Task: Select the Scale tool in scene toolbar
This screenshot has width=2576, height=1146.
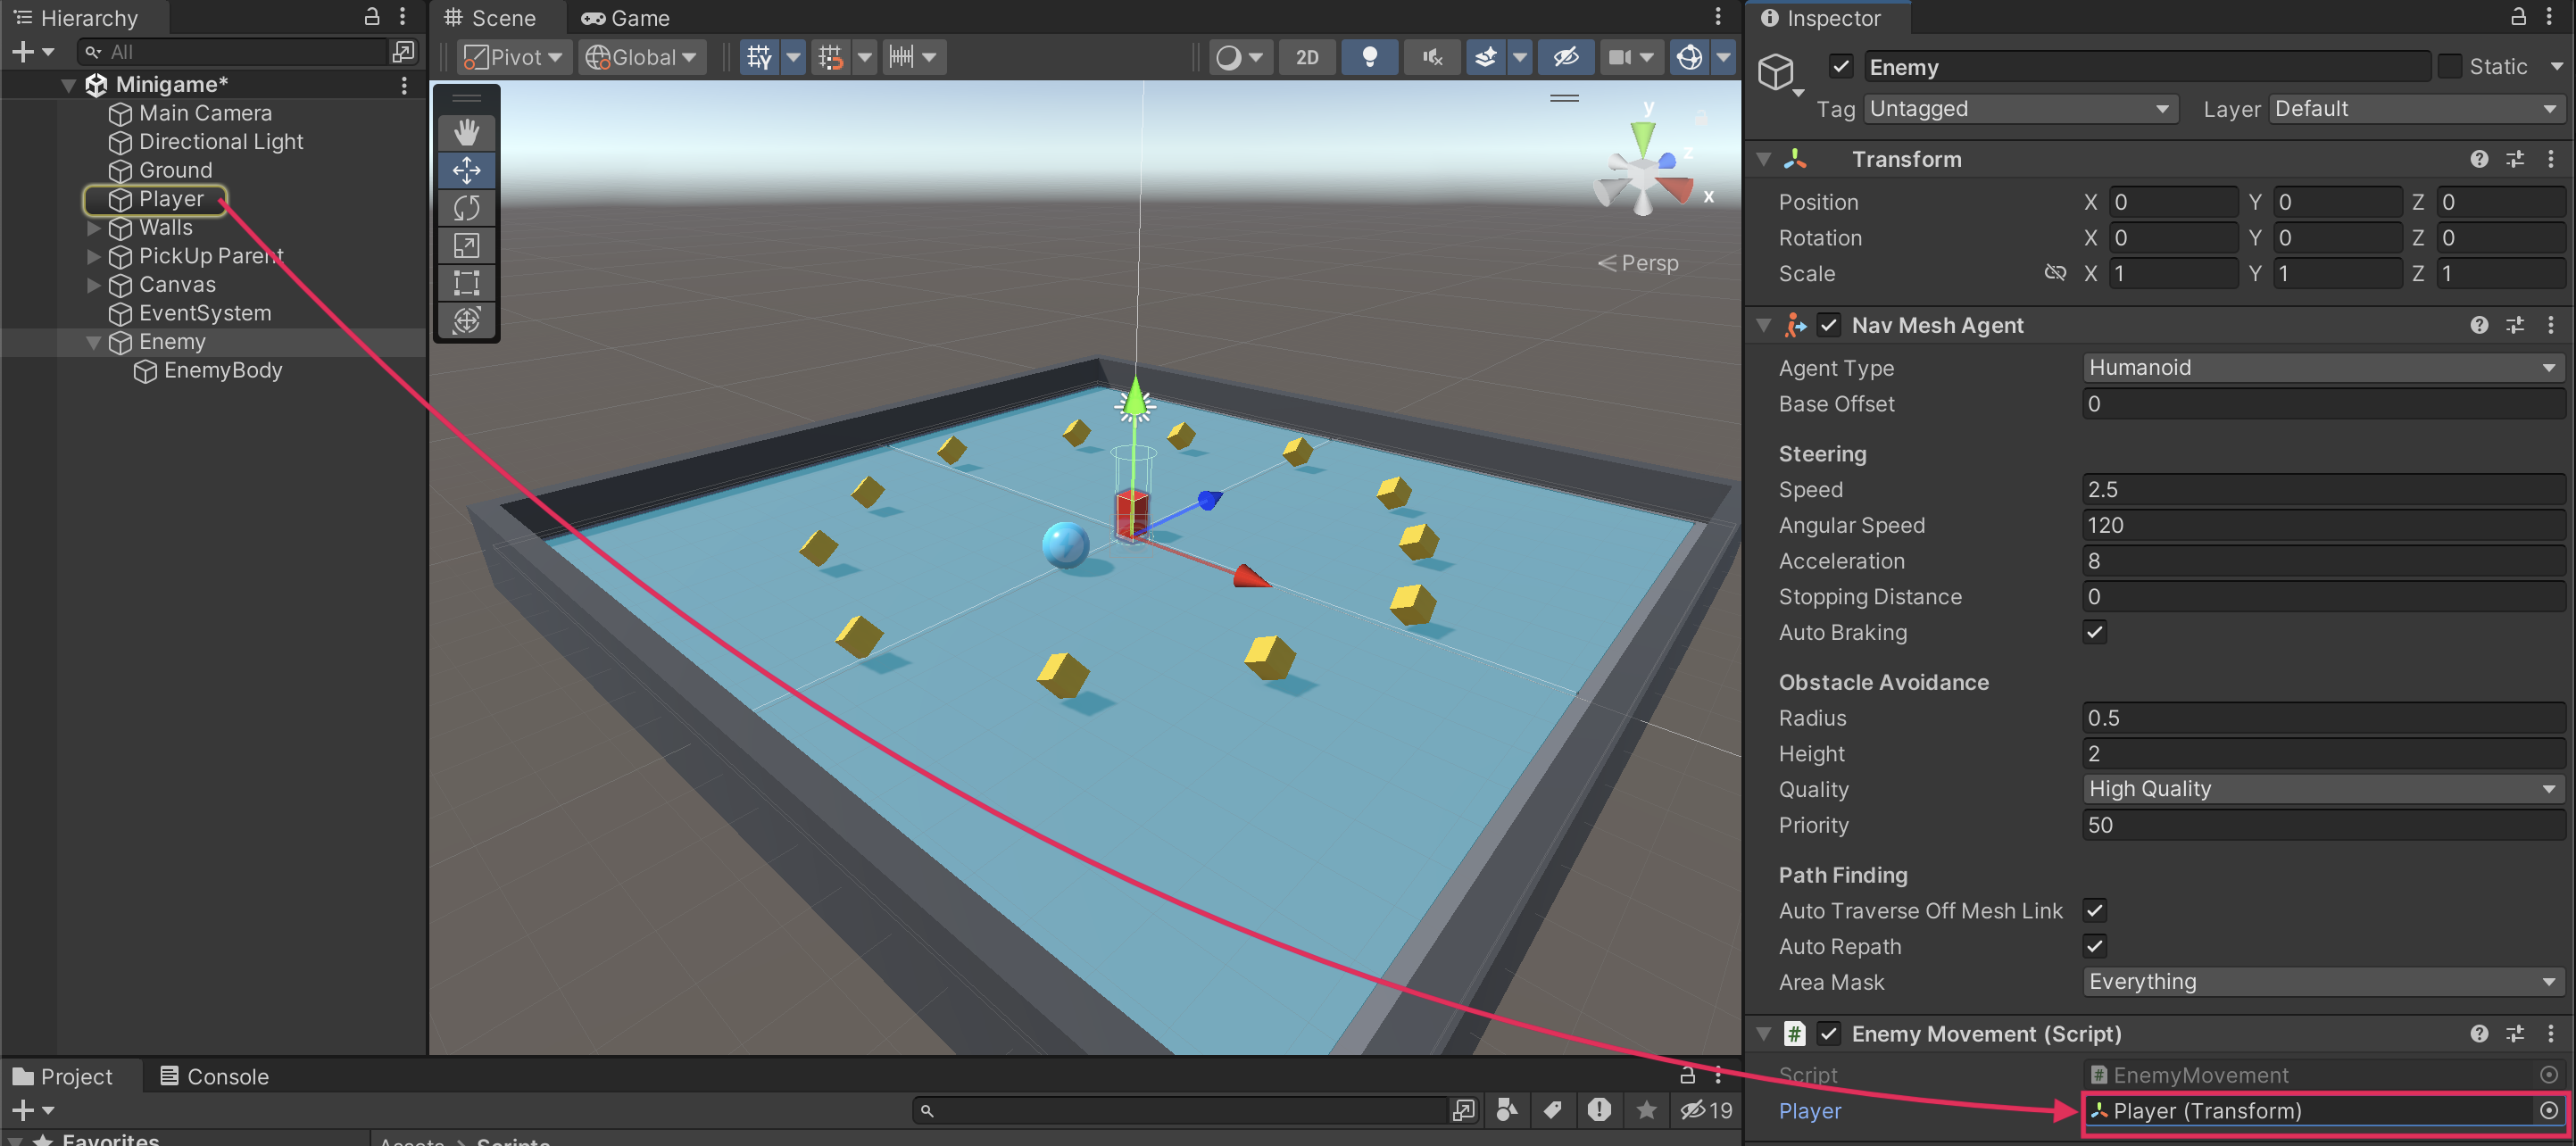Action: click(x=466, y=246)
